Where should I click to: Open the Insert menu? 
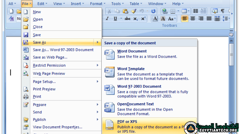click(x=78, y=4)
